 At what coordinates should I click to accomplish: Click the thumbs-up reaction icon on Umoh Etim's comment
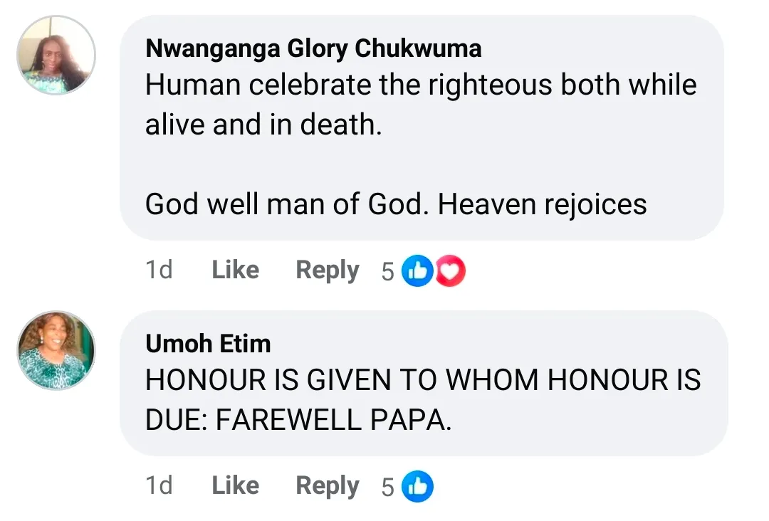coord(418,487)
